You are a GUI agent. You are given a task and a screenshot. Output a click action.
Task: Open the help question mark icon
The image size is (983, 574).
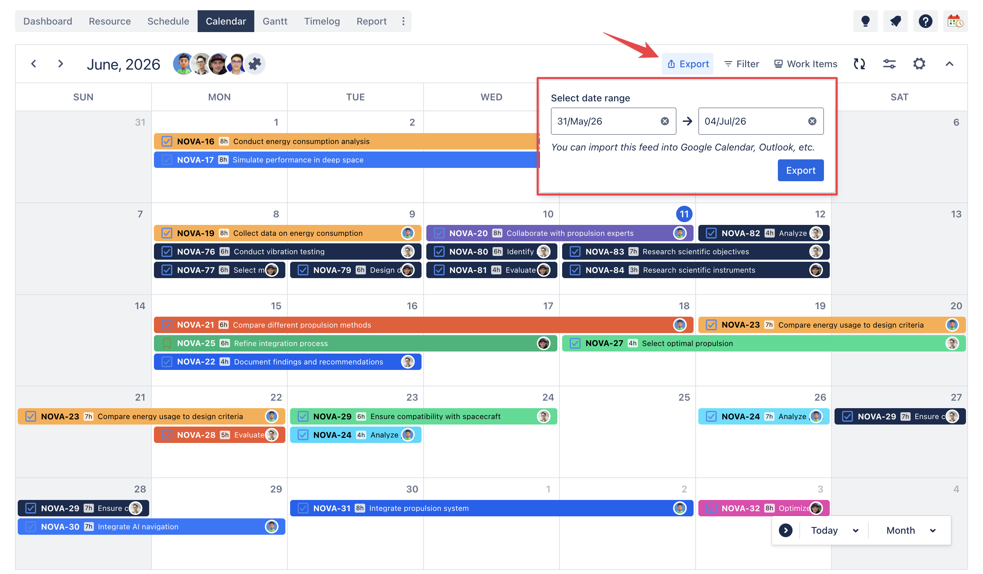925,21
